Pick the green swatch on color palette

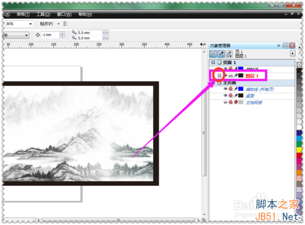click(299, 144)
